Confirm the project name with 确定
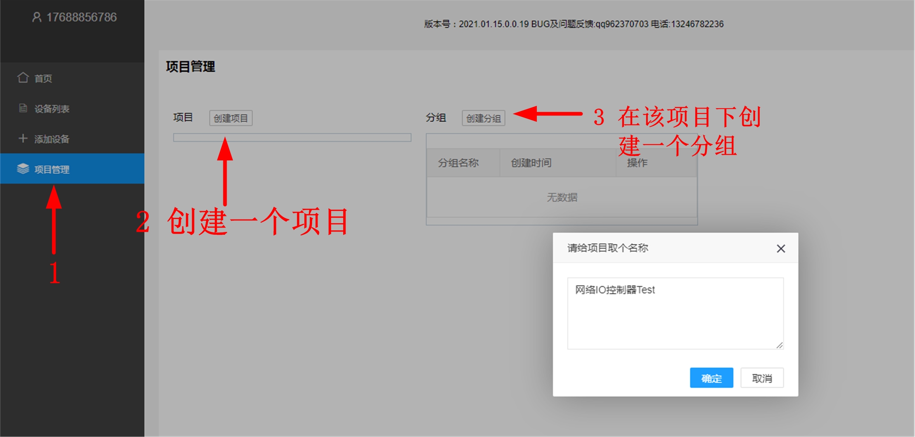The height and width of the screenshot is (437, 915). point(711,378)
